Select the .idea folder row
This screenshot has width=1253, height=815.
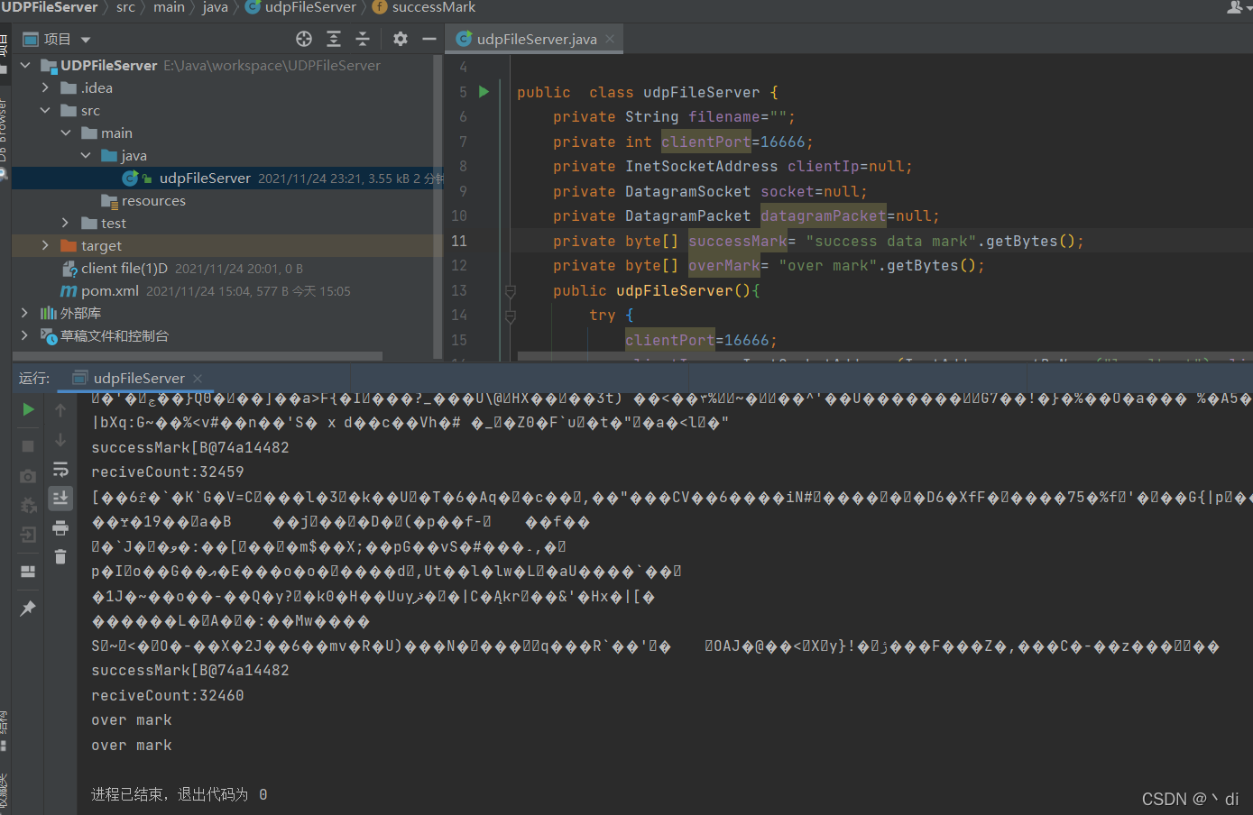click(x=227, y=87)
